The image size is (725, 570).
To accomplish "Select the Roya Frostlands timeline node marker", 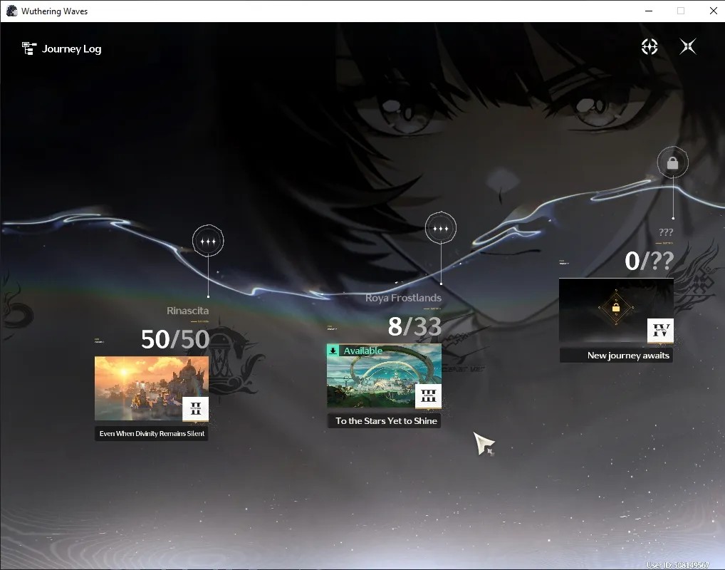I will click(441, 227).
